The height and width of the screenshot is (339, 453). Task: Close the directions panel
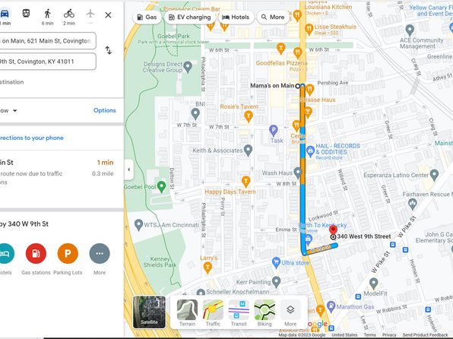pos(108,15)
